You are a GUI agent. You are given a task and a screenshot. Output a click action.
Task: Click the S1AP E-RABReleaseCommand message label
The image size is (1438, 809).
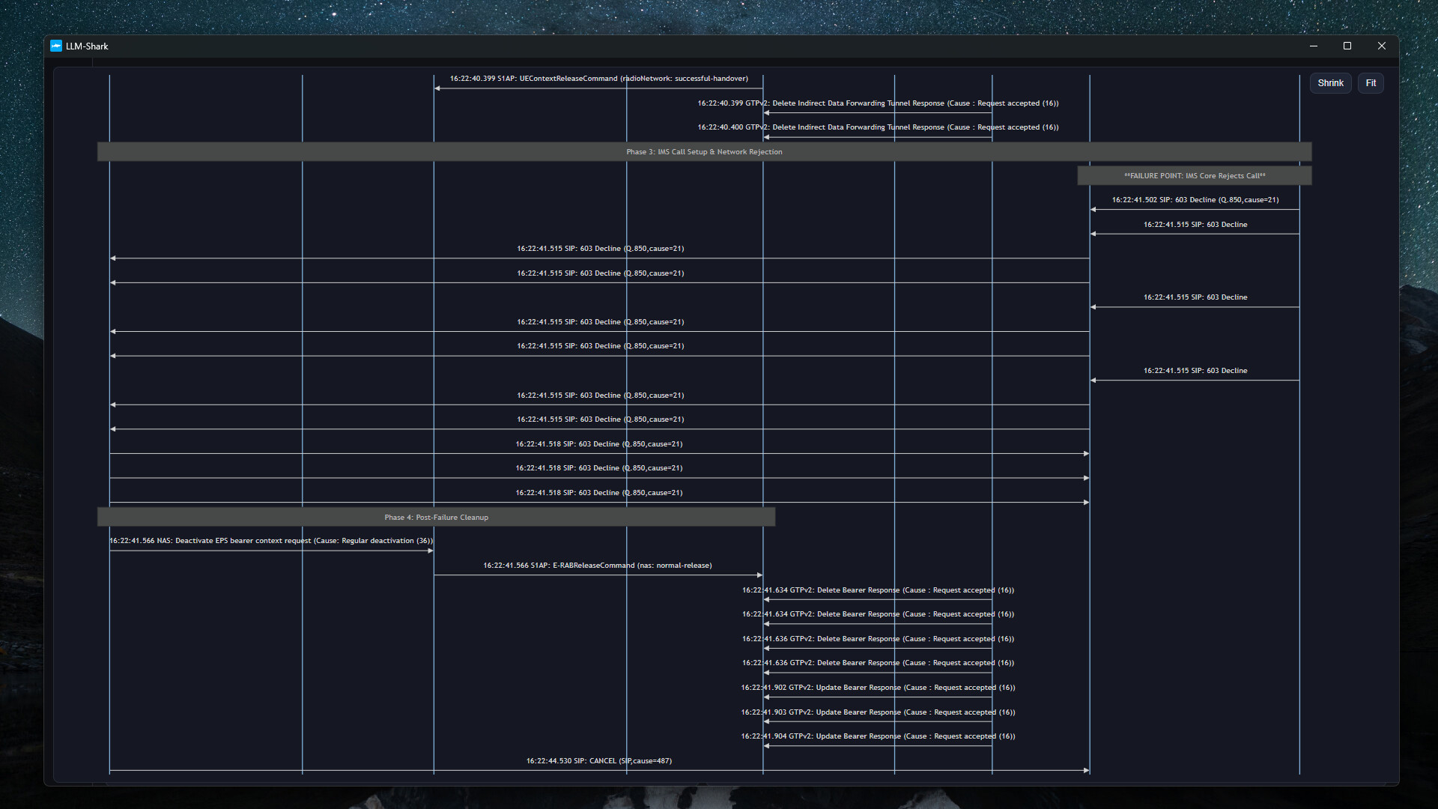pos(597,566)
